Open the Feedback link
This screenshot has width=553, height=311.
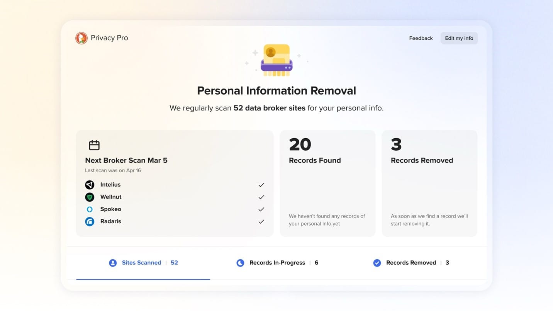point(421,38)
